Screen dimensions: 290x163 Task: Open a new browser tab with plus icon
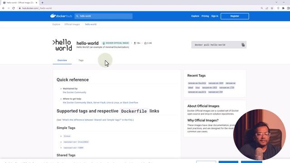[x=42, y=3]
